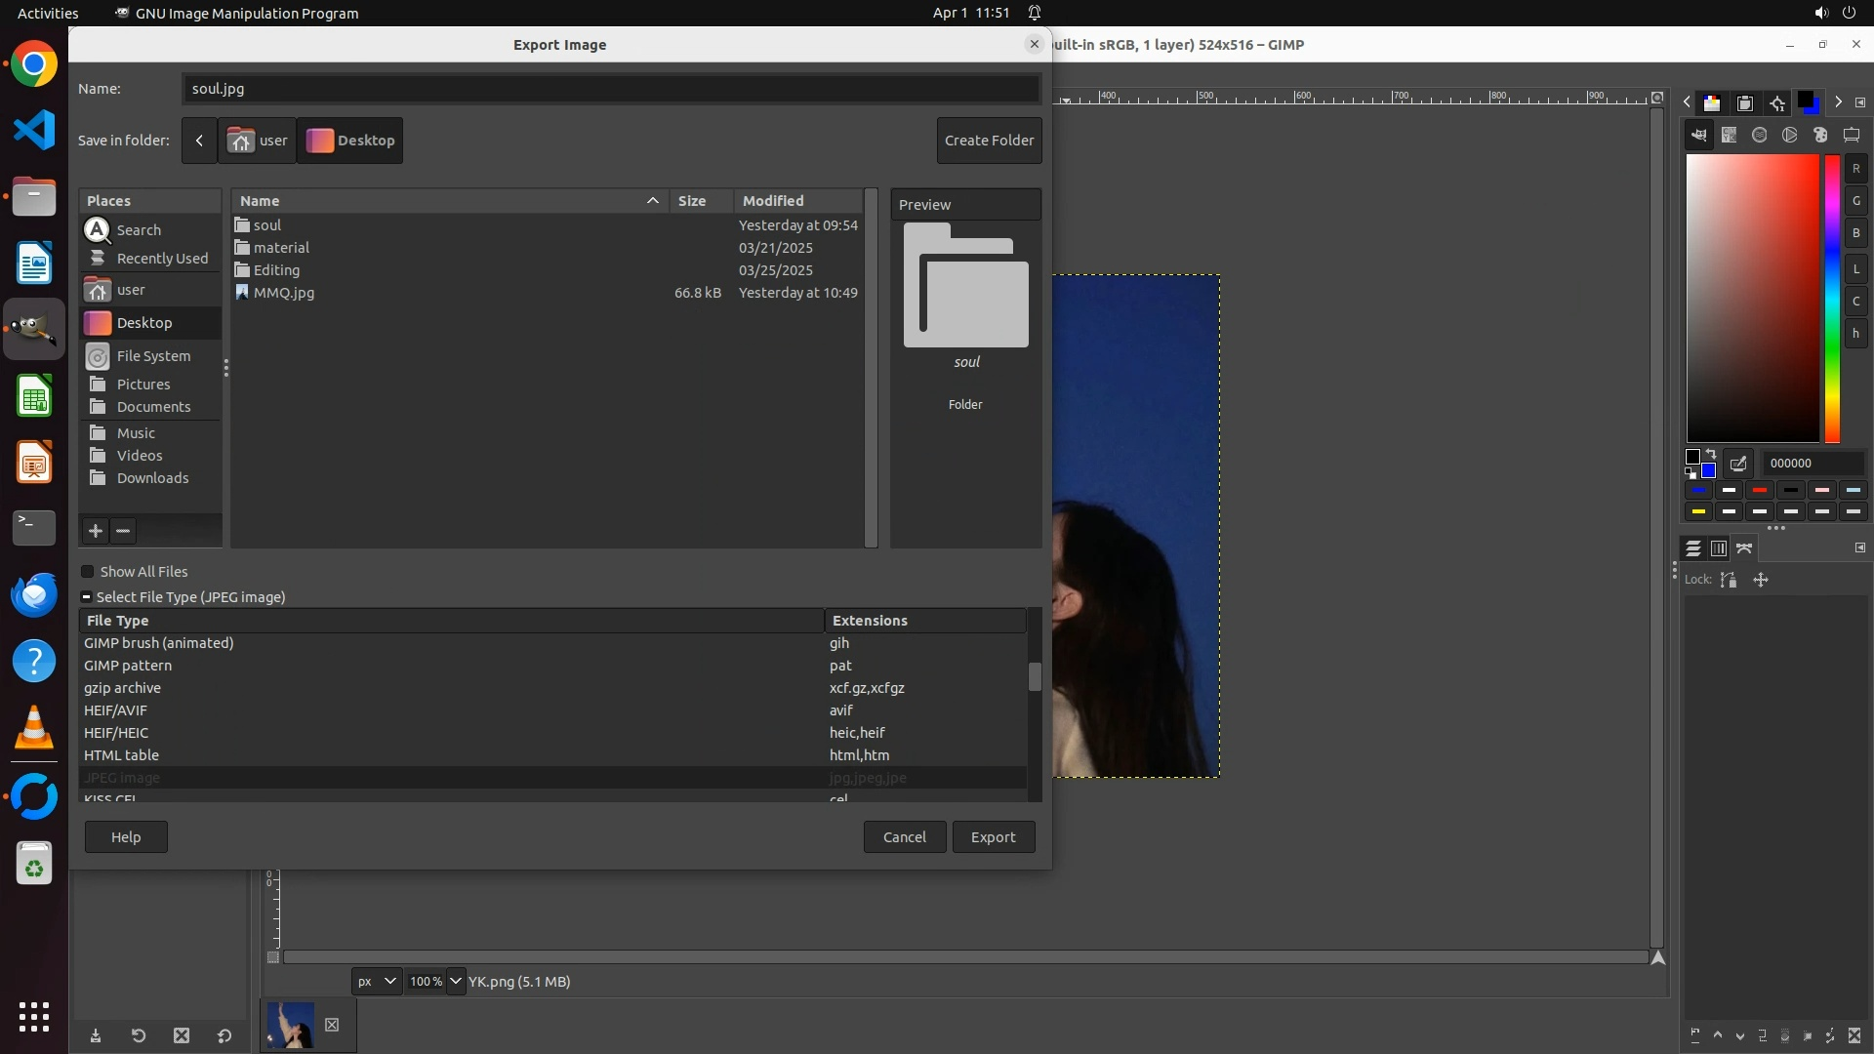Open Thunderbird from the dock
Image resolution: width=1874 pixels, height=1054 pixels.
(34, 594)
